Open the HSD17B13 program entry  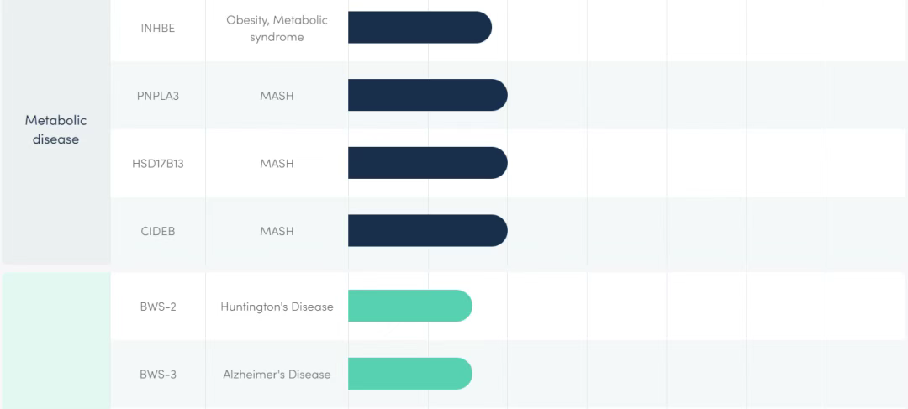158,163
